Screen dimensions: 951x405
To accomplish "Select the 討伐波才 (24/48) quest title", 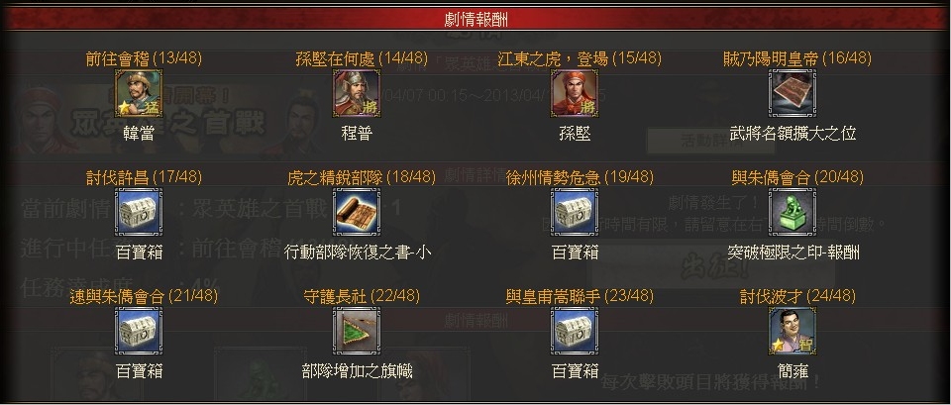I will point(797,296).
